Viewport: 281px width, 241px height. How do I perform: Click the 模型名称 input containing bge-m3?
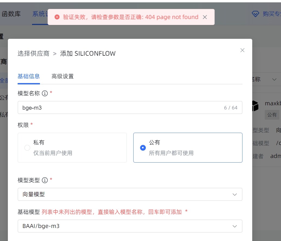[130, 107]
